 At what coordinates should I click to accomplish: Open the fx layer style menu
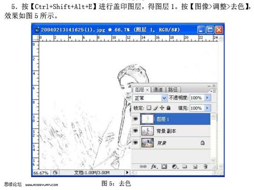(x=154, y=167)
